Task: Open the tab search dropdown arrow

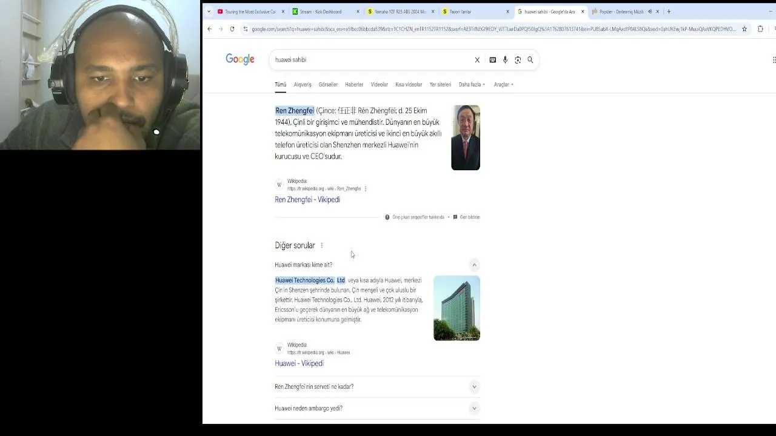Action: (209, 12)
